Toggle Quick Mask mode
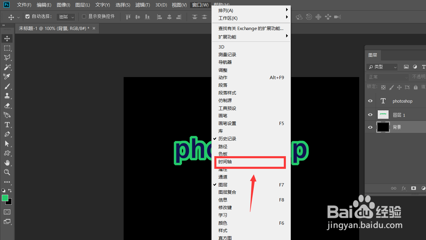The height and width of the screenshot is (240, 426). [x=7, y=212]
